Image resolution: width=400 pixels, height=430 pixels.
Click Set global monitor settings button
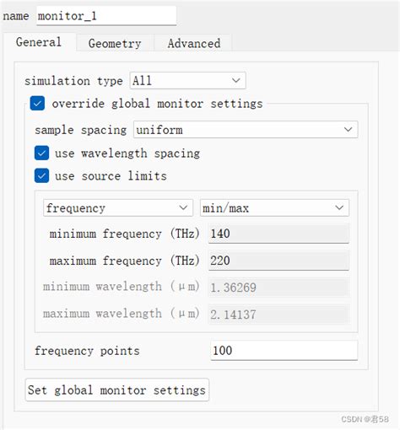(x=117, y=390)
